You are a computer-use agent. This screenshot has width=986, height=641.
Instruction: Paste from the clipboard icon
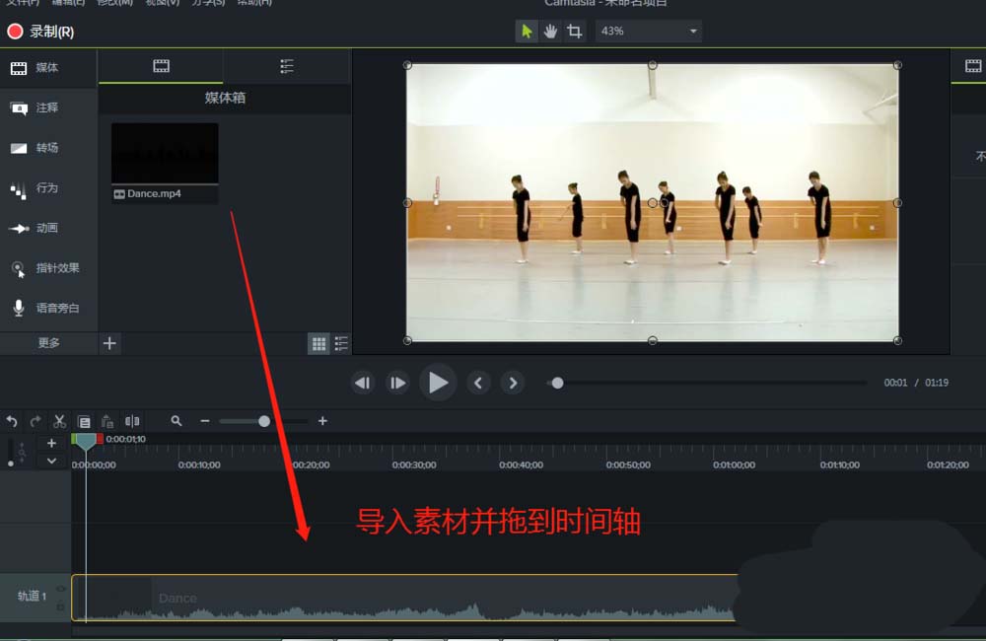(x=107, y=421)
